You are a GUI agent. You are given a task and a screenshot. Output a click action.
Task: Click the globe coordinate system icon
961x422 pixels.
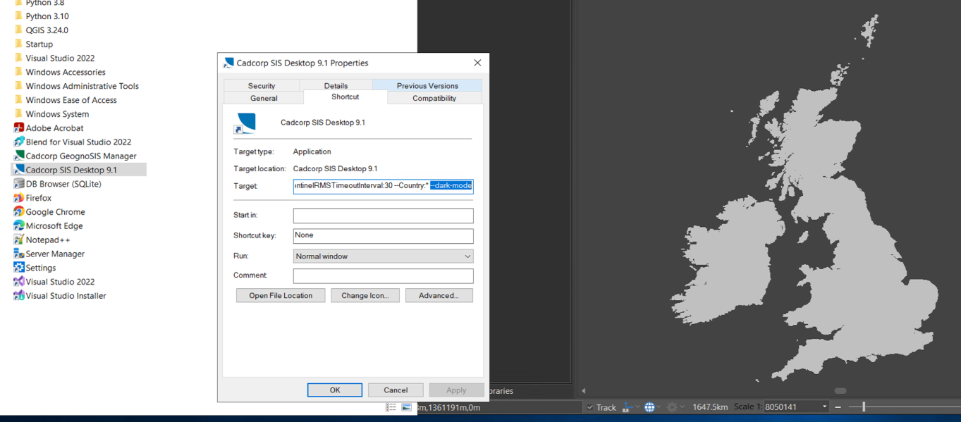tap(649, 407)
